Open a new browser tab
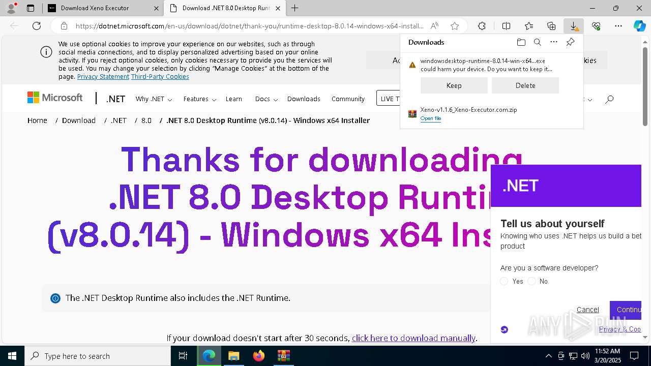Screen dimensions: 651x366 coord(294,8)
